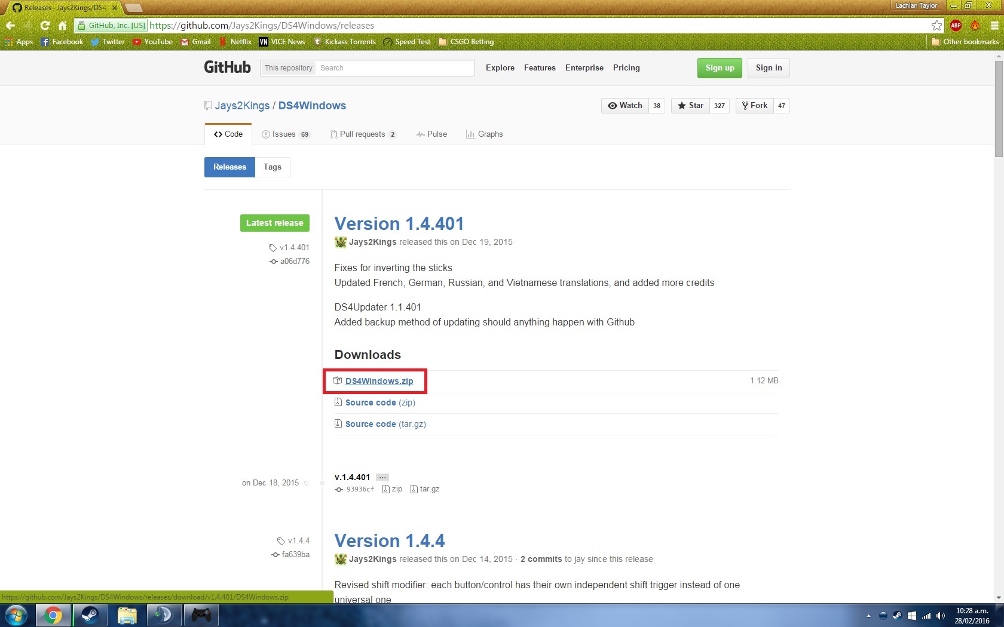Go to browser home page icon

62,26
